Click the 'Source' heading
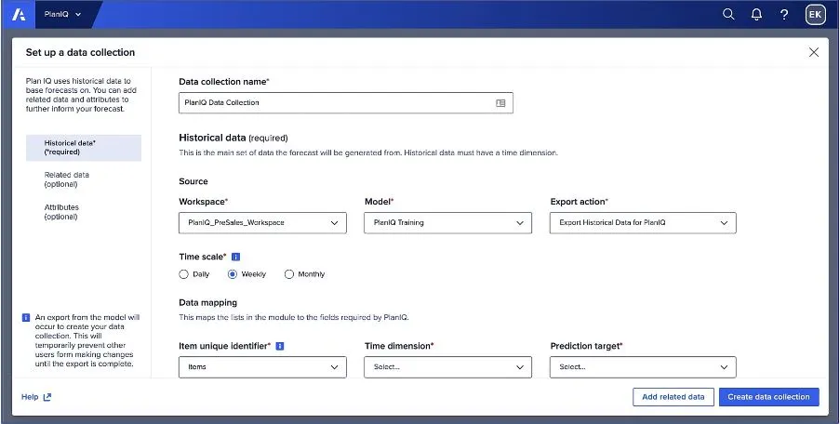The width and height of the screenshot is (840, 424). pos(193,181)
